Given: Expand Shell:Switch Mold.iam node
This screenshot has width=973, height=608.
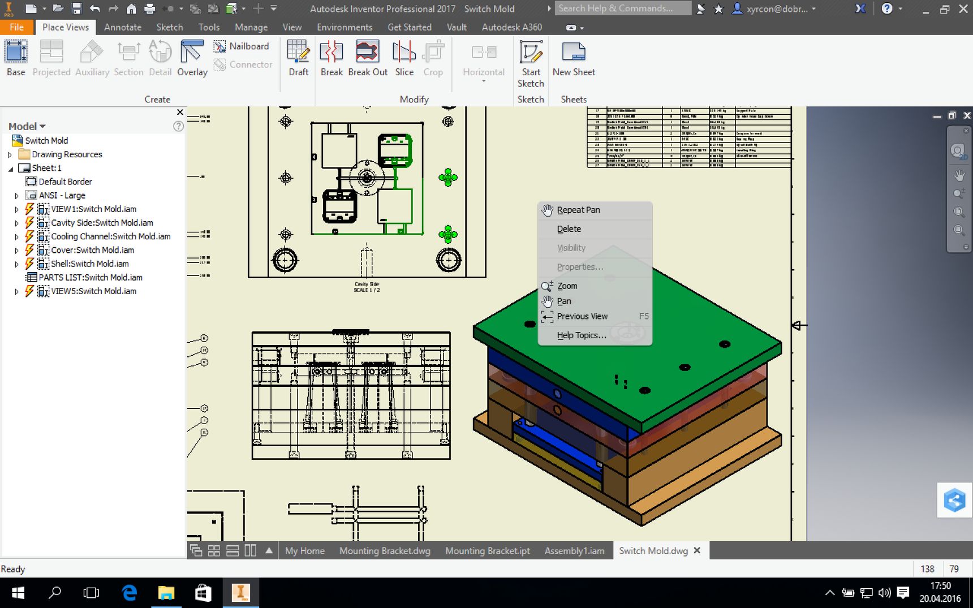Looking at the screenshot, I should pyautogui.click(x=16, y=264).
